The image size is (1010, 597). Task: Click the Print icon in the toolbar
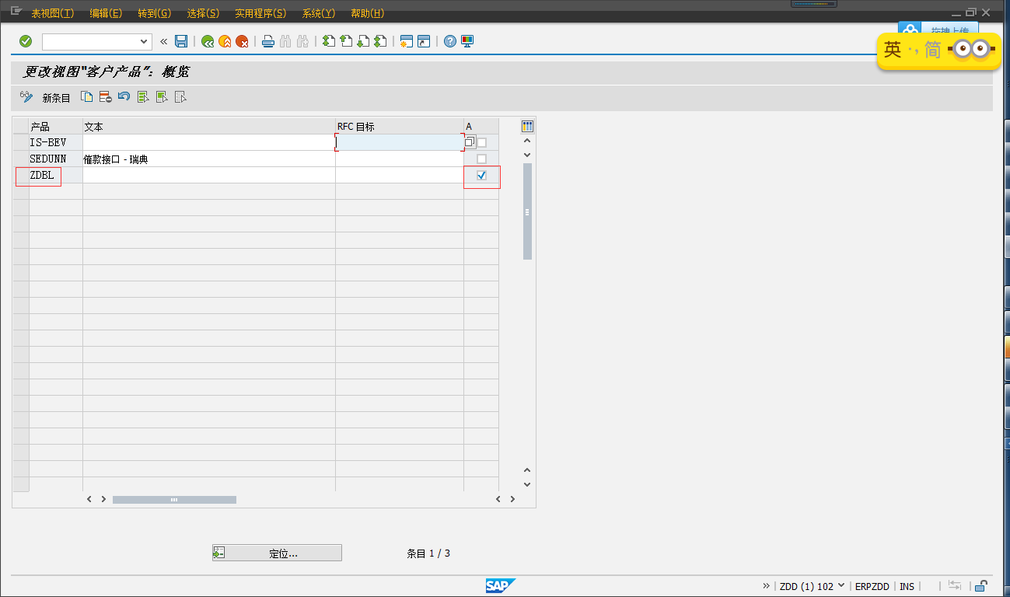[267, 41]
